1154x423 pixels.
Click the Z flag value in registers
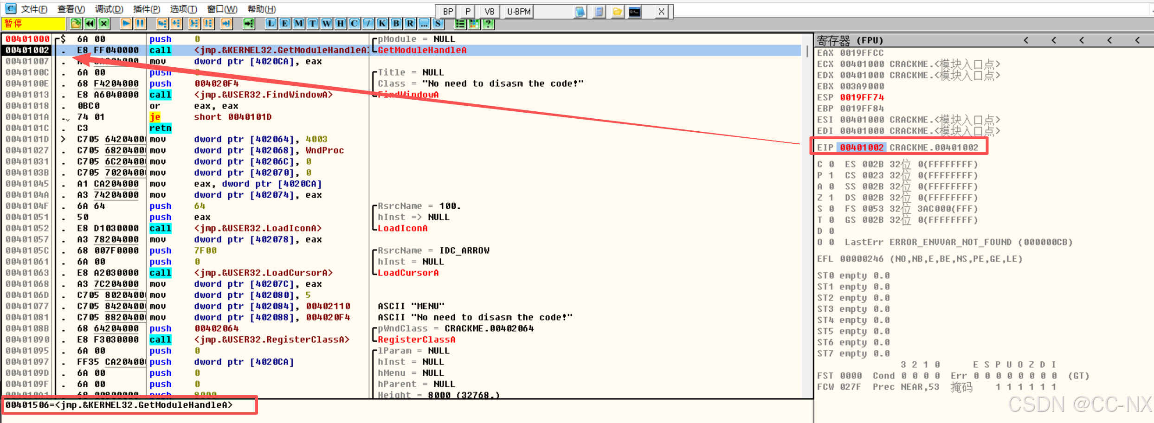click(x=831, y=198)
